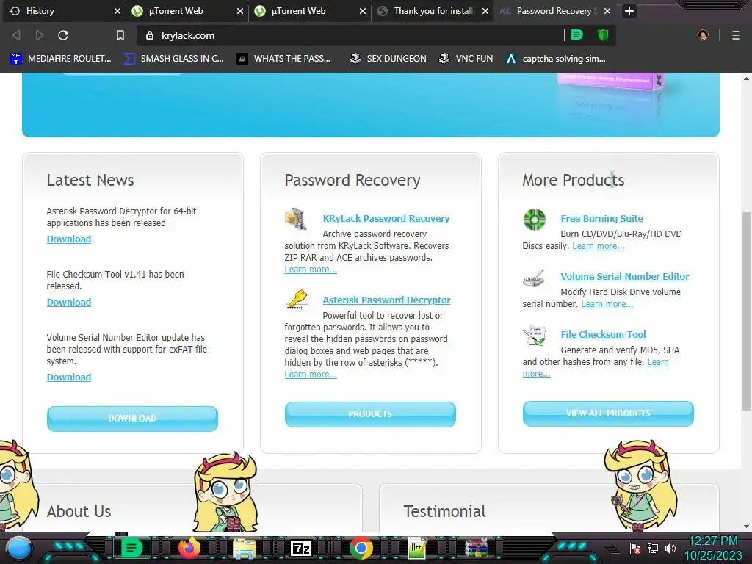Open the VNC FUN bookmark
The image size is (752, 564).
pos(466,59)
